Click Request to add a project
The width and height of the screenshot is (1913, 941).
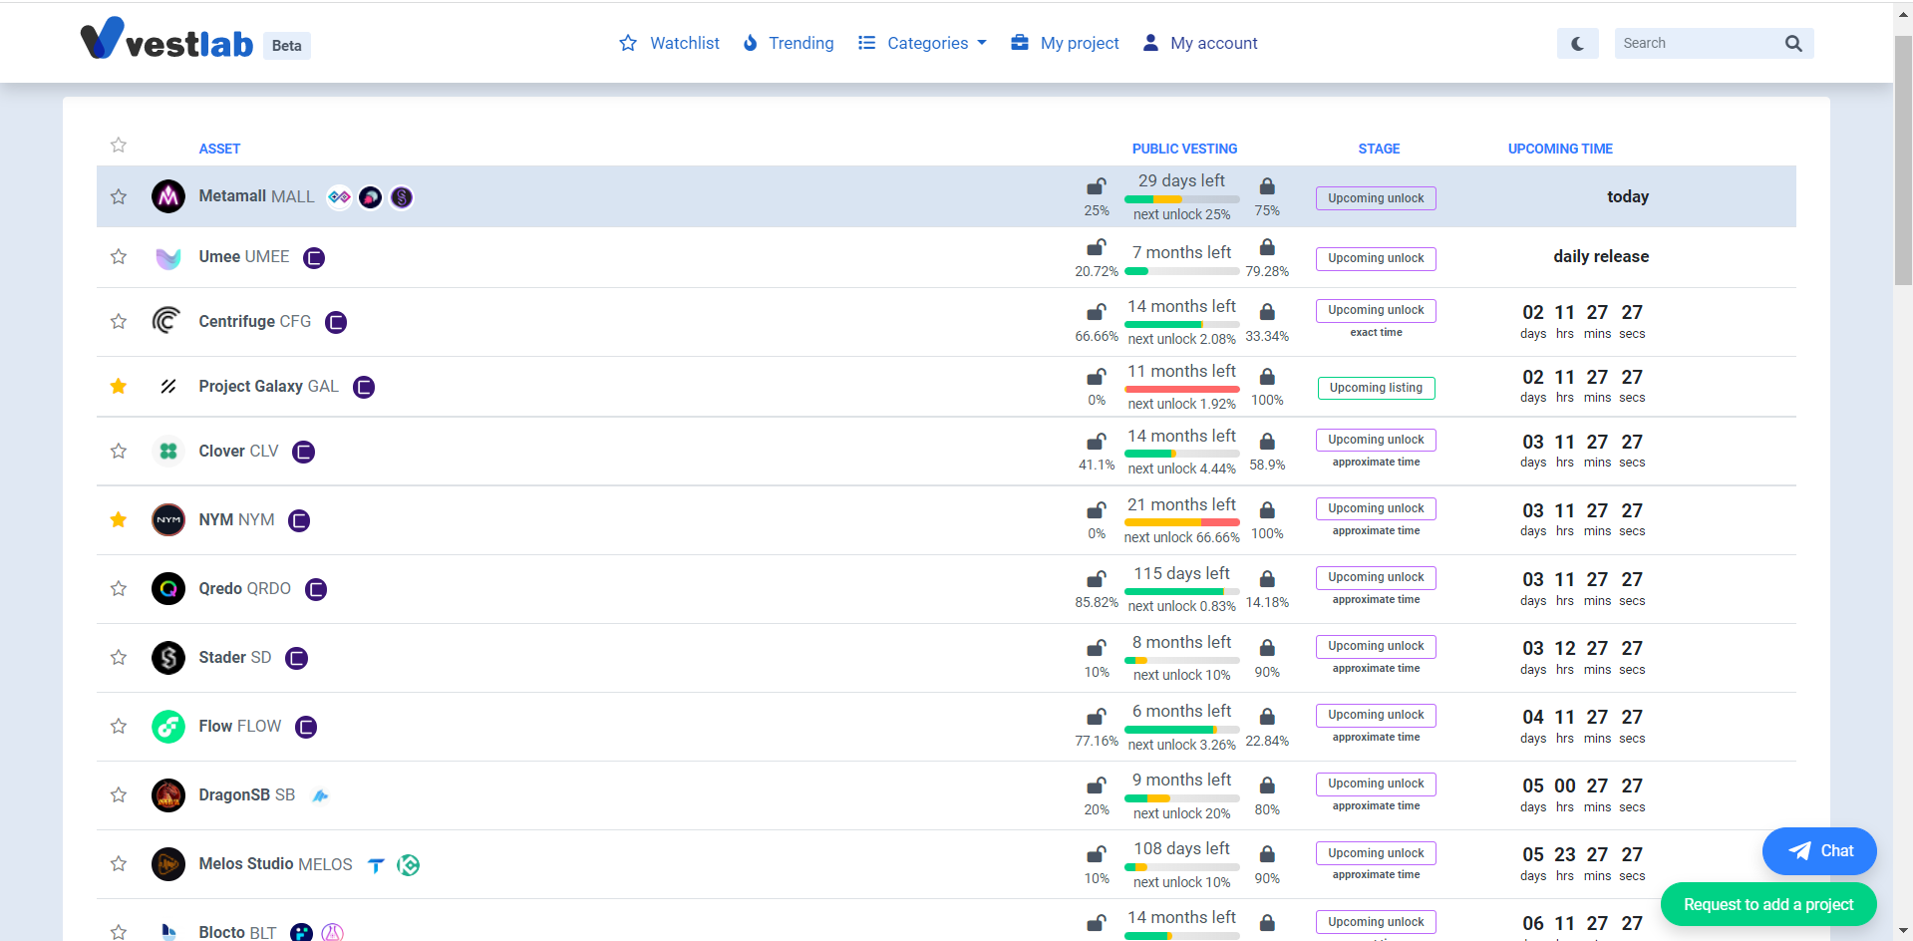(x=1768, y=904)
